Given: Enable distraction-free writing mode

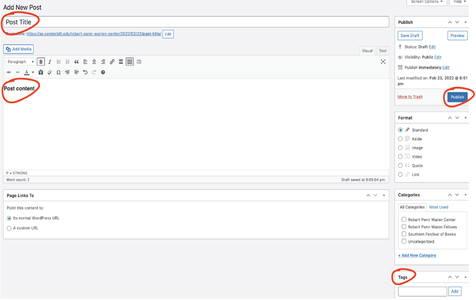Looking at the screenshot, I should [x=383, y=62].
